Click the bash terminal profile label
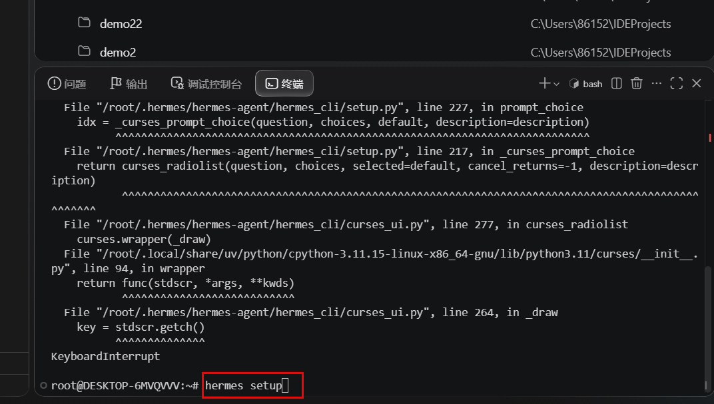This screenshot has height=404, width=714. [587, 84]
